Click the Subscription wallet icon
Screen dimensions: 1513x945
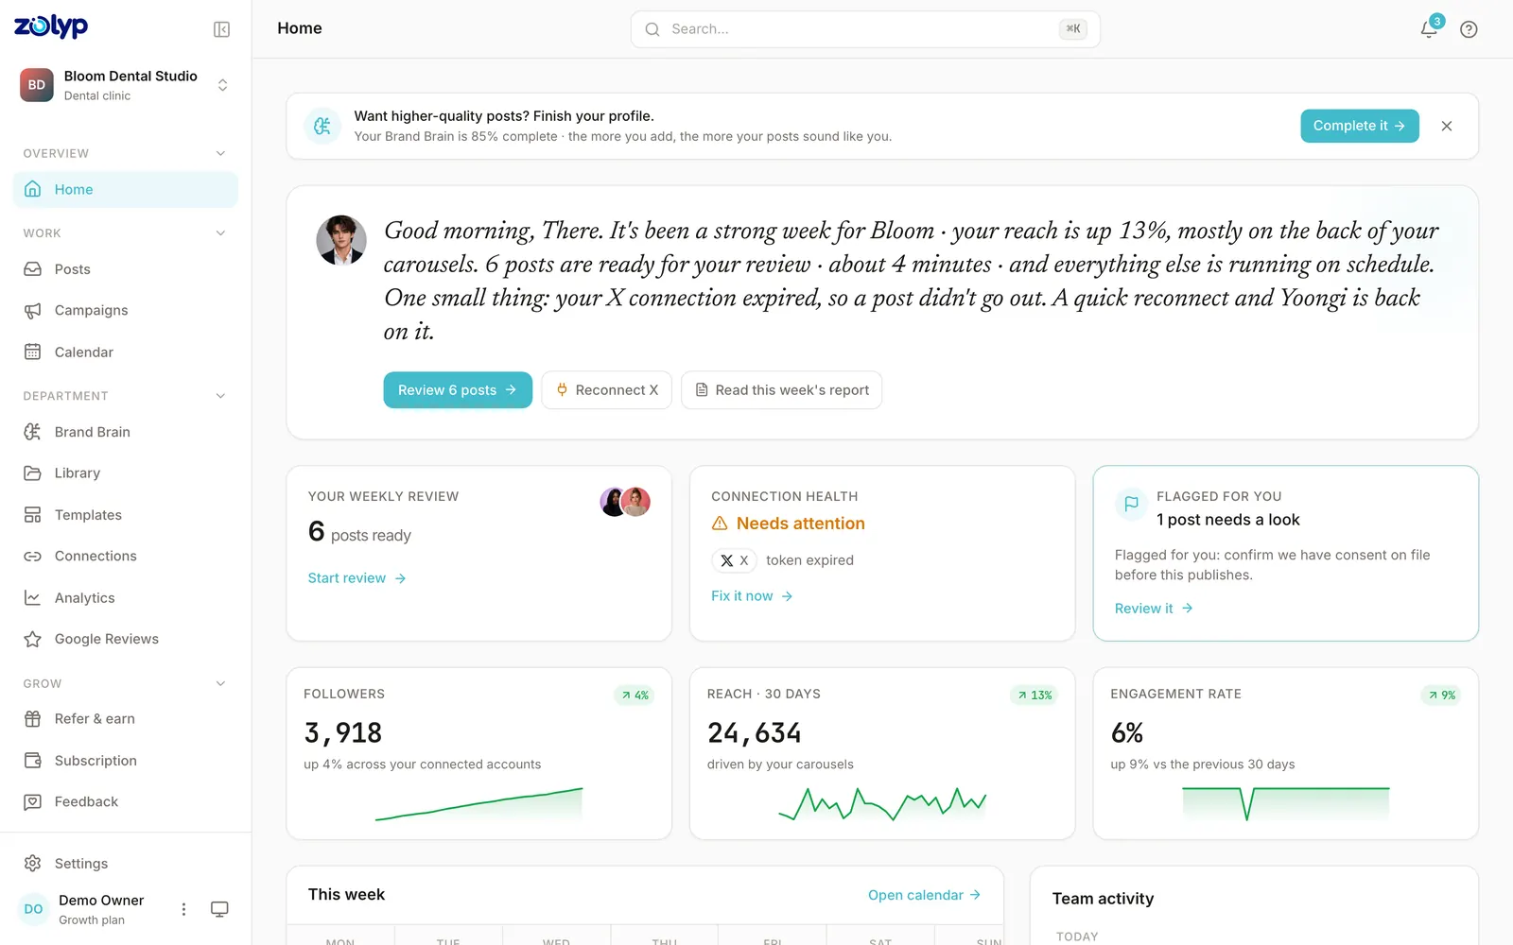coord(32,761)
